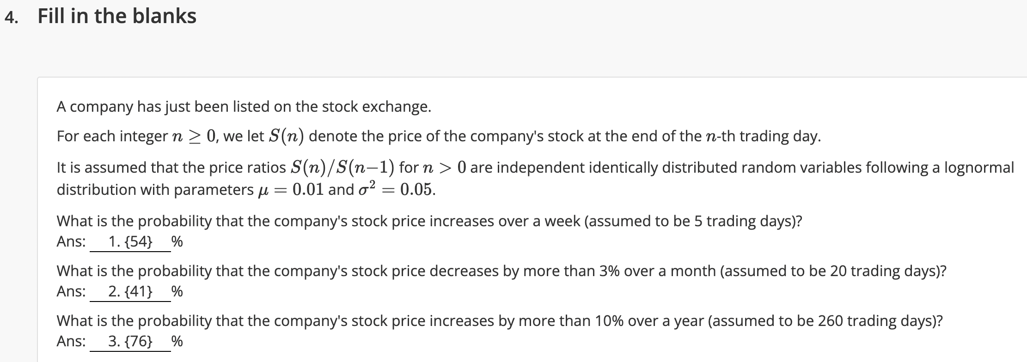Click the μ = 0.01 parameter expression
This screenshot has width=1027, height=362.
click(x=289, y=190)
